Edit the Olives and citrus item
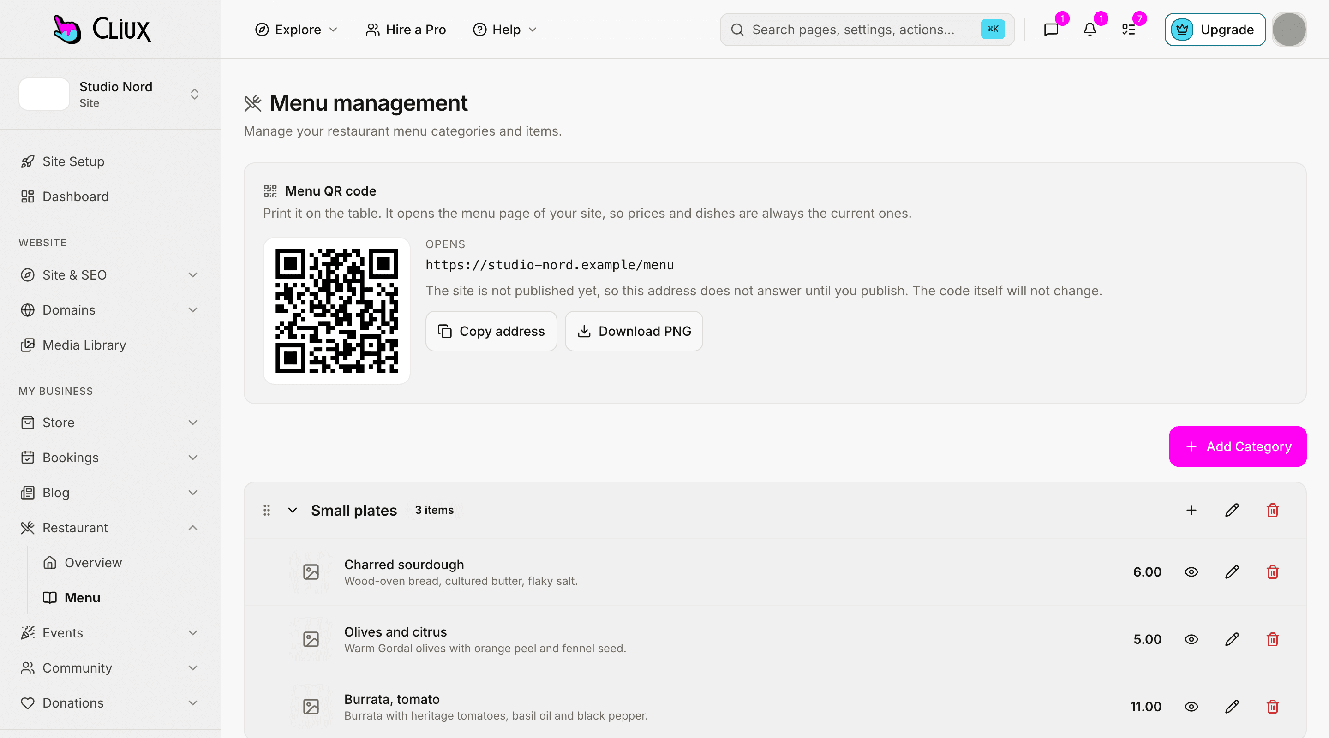The image size is (1329, 738). pyautogui.click(x=1232, y=639)
